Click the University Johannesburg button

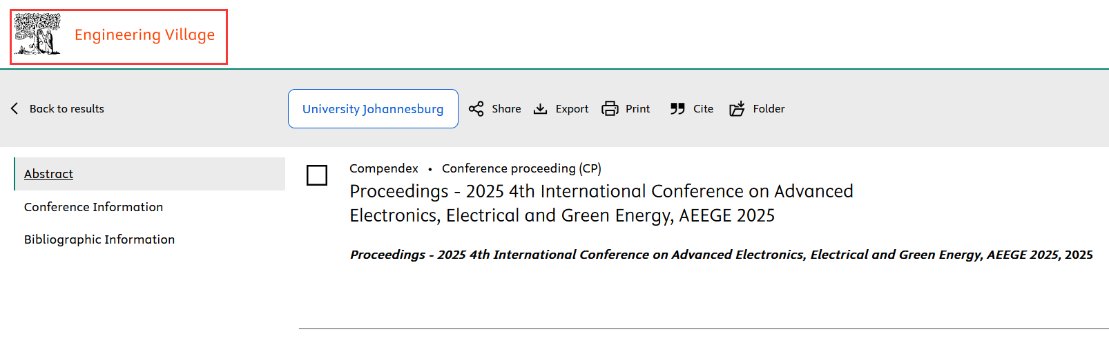(373, 108)
